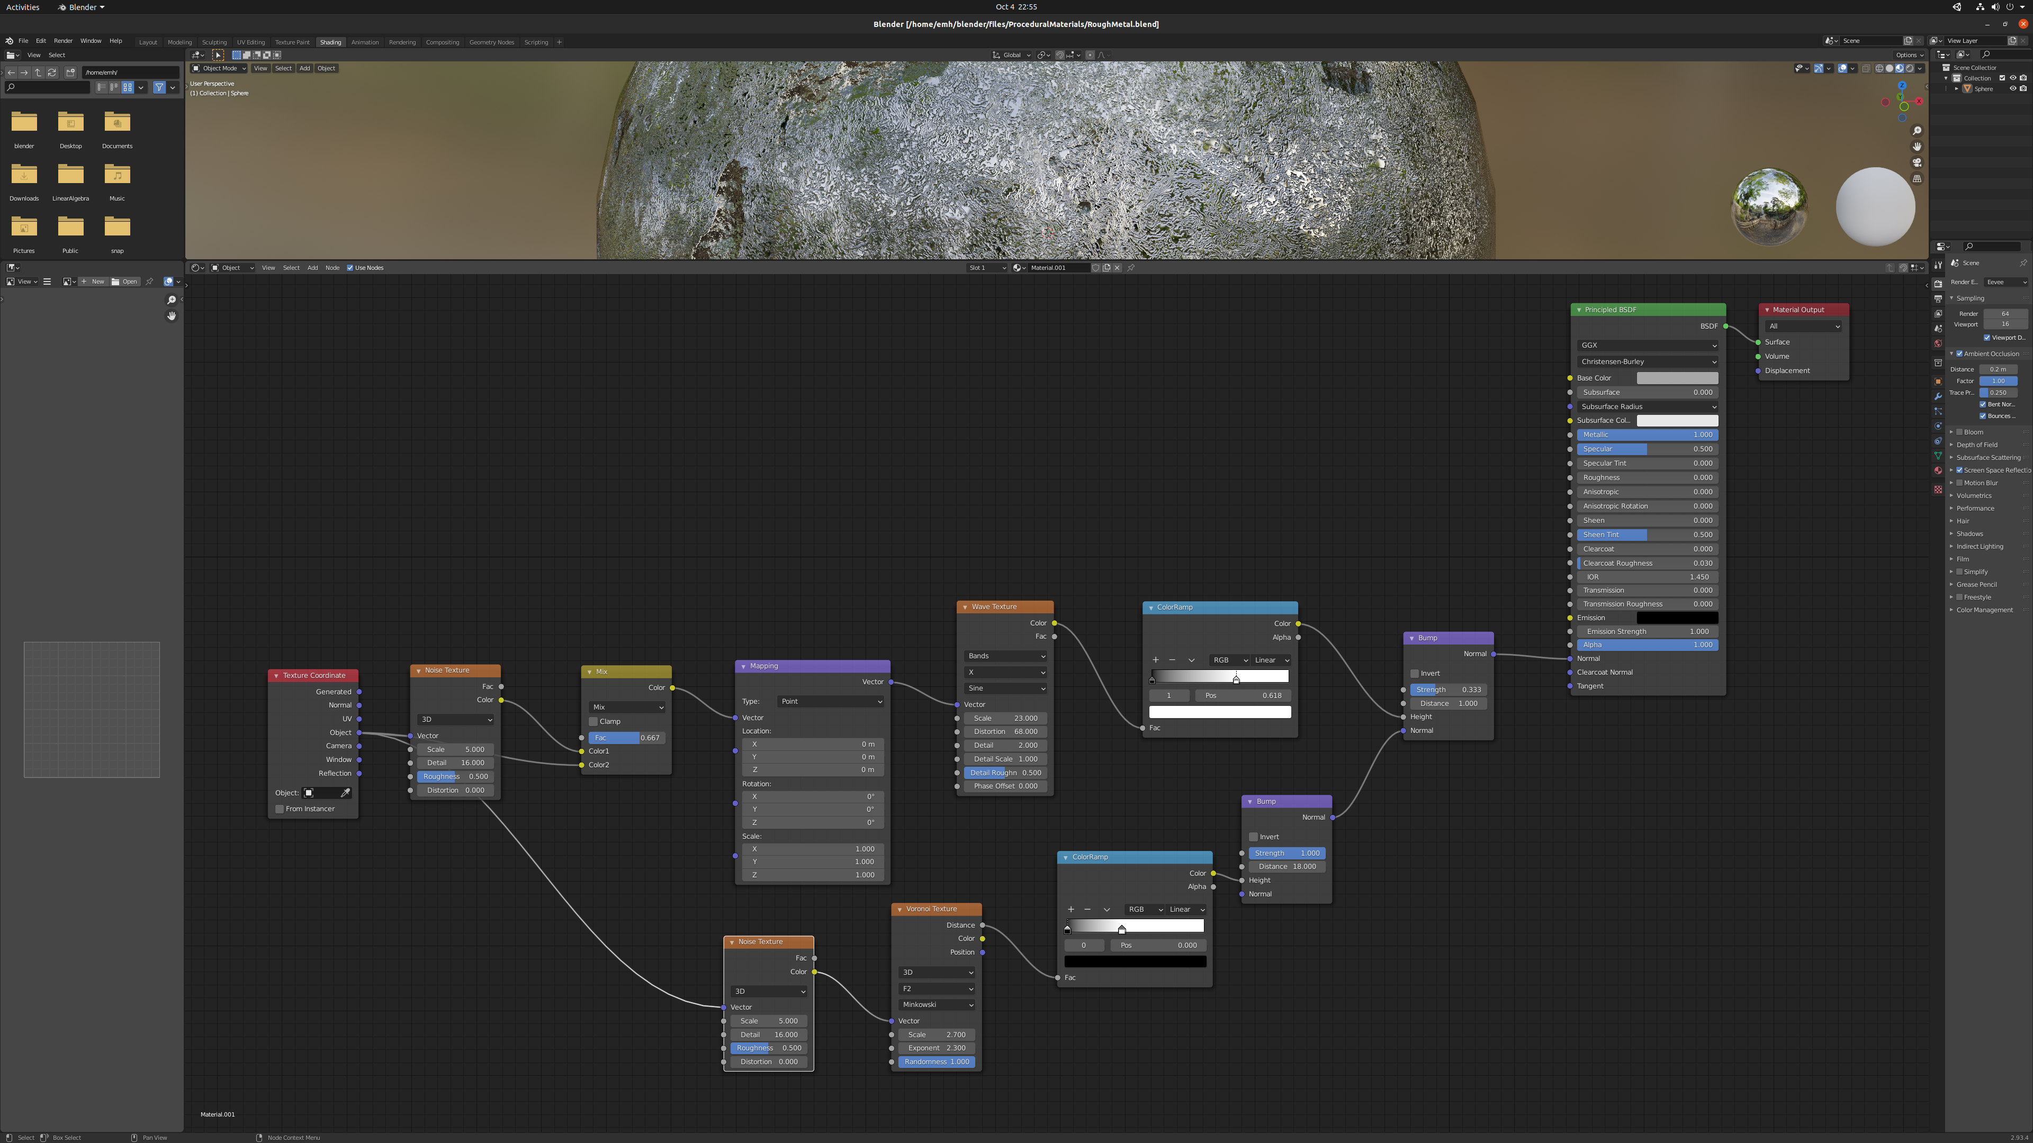The height and width of the screenshot is (1143, 2033).
Task: Click the file browser path field /home/emh/
Action: 130,72
